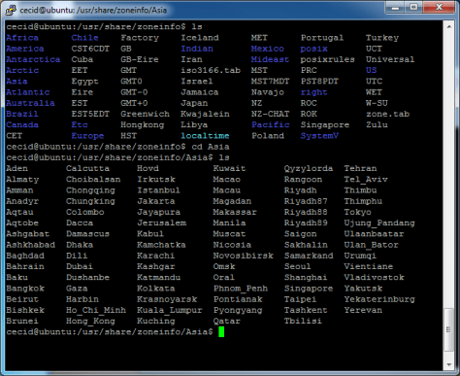Click the 'SystemV' directory entry

point(319,136)
